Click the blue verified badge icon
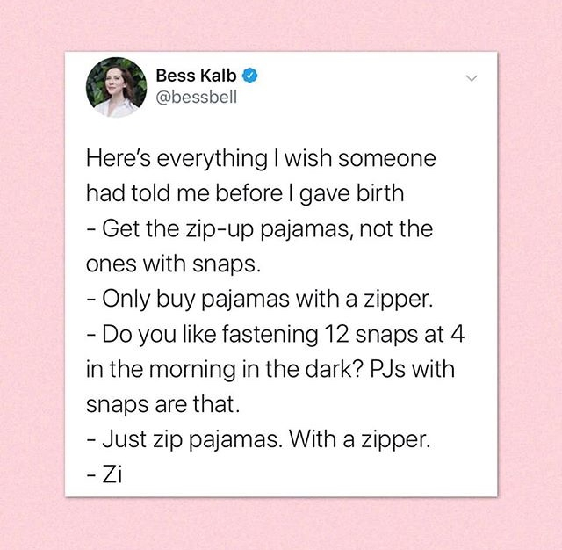The height and width of the screenshot is (550, 562). pos(250,76)
